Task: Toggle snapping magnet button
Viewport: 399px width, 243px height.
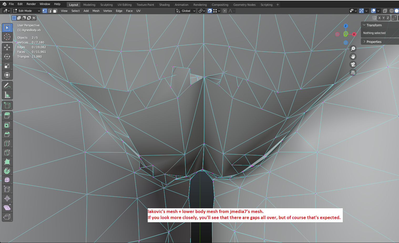Action: pyautogui.click(x=210, y=11)
